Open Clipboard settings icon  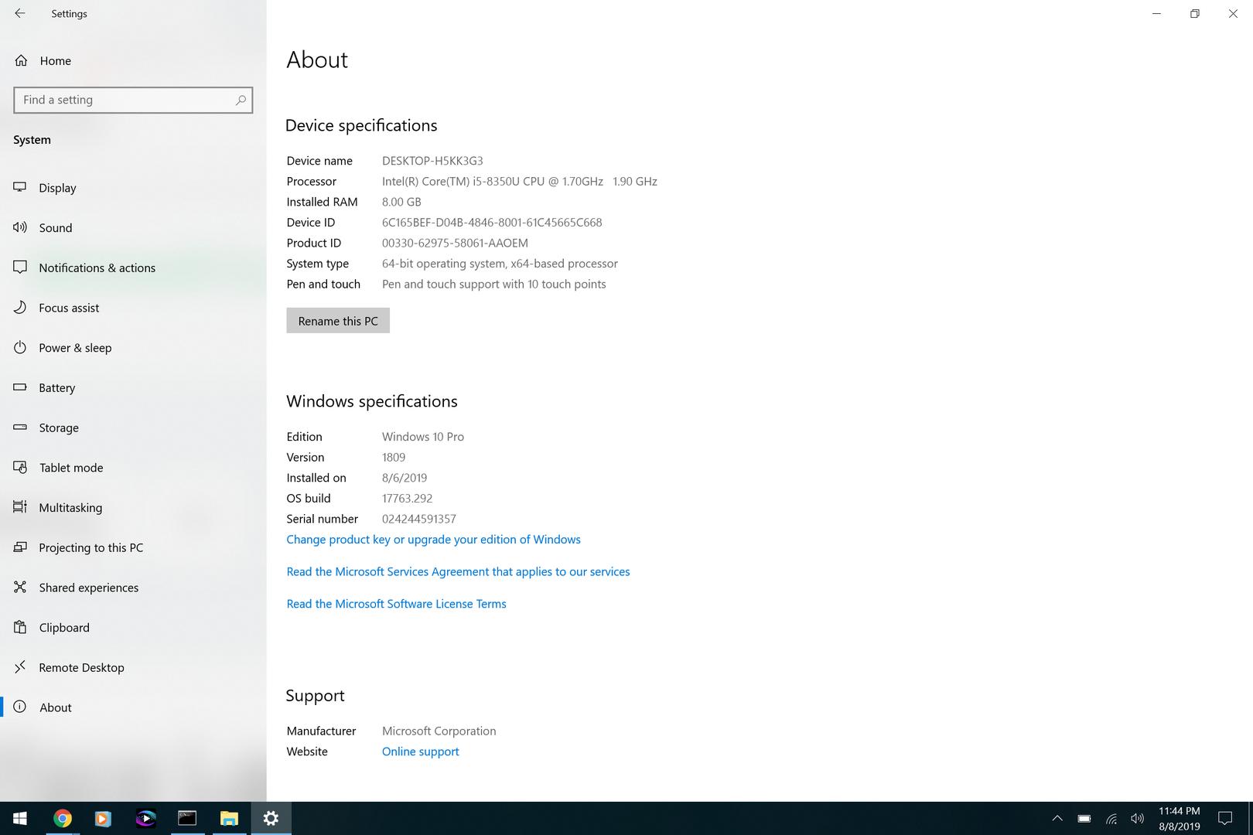[x=20, y=627]
